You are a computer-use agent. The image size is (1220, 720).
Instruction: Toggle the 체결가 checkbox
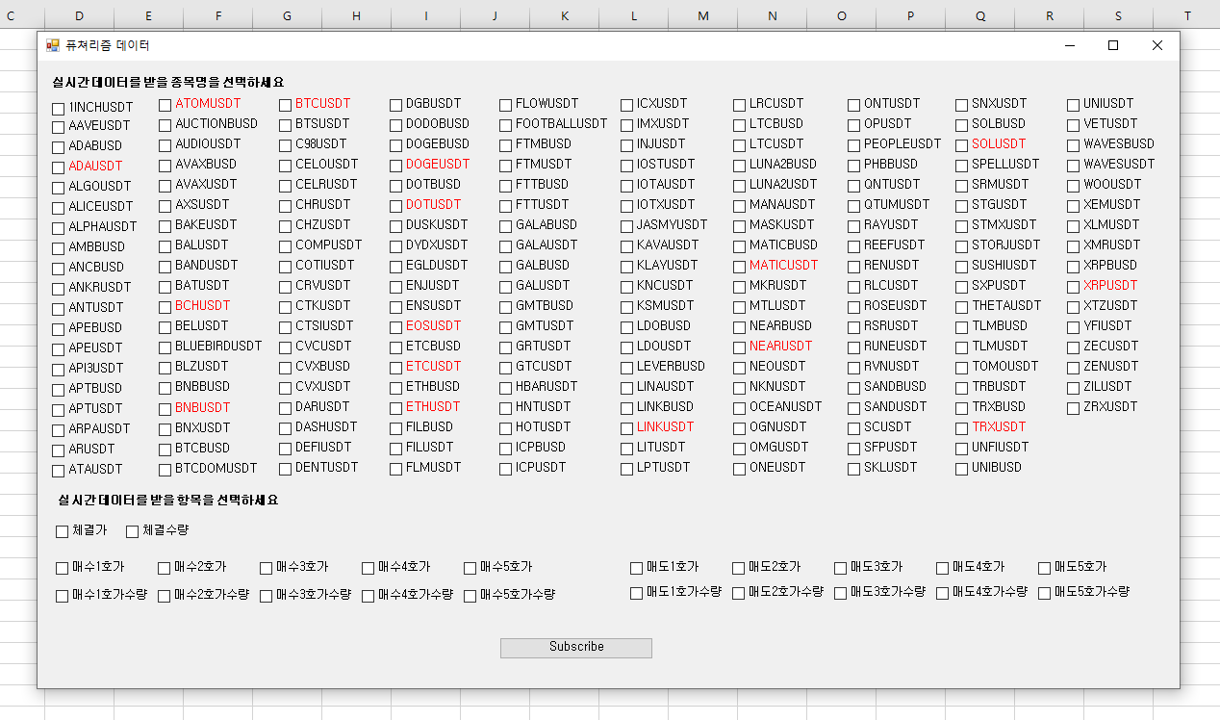[x=63, y=531]
